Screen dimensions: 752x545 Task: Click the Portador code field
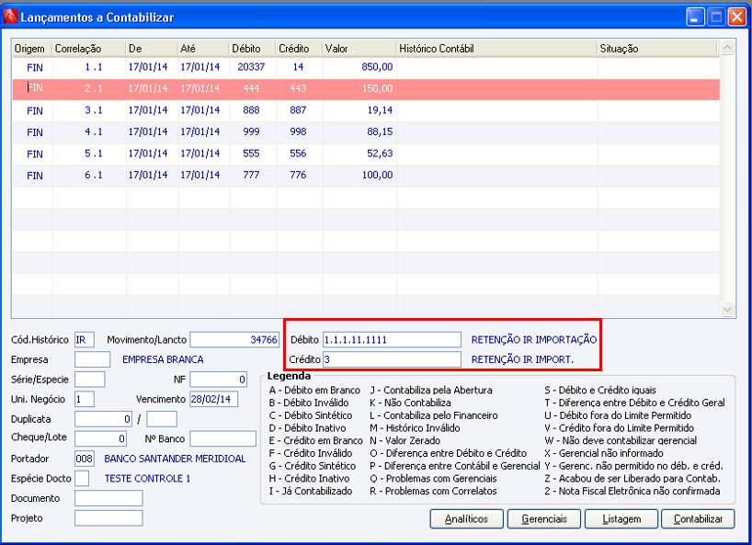click(85, 459)
